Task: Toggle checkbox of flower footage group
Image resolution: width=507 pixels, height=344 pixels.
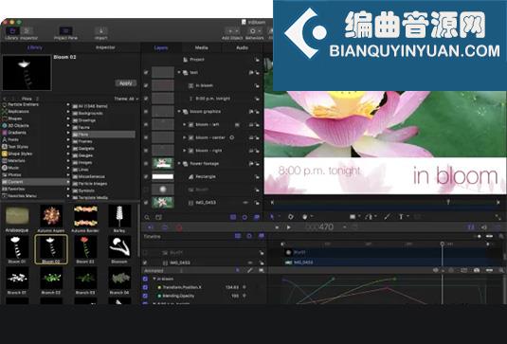Action: coord(146,164)
